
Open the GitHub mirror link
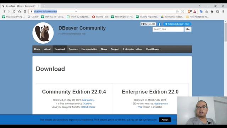tap(88, 107)
